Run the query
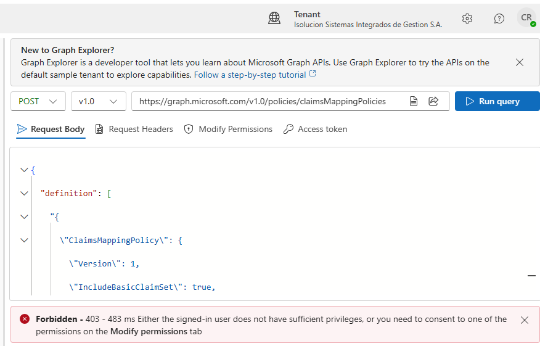The height and width of the screenshot is (346, 540). click(497, 101)
